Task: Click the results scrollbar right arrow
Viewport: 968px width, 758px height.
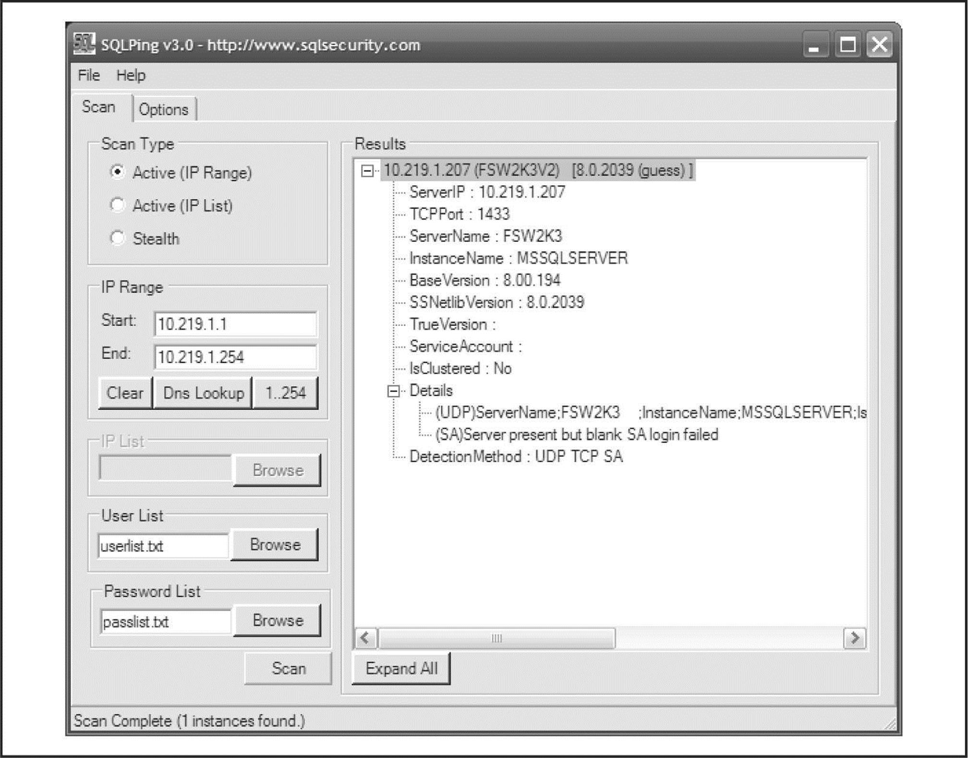Action: pyautogui.click(x=855, y=638)
